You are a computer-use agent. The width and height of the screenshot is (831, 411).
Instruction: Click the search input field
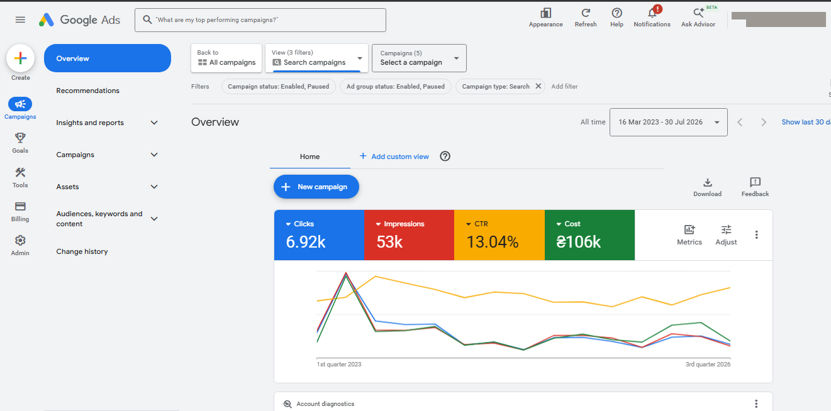coord(260,19)
